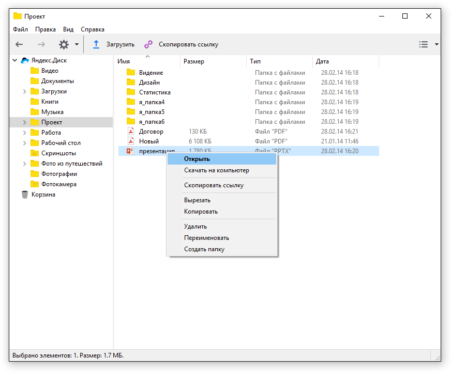This screenshot has height=373, width=452.
Task: Open the Файл menu
Action: [20, 29]
